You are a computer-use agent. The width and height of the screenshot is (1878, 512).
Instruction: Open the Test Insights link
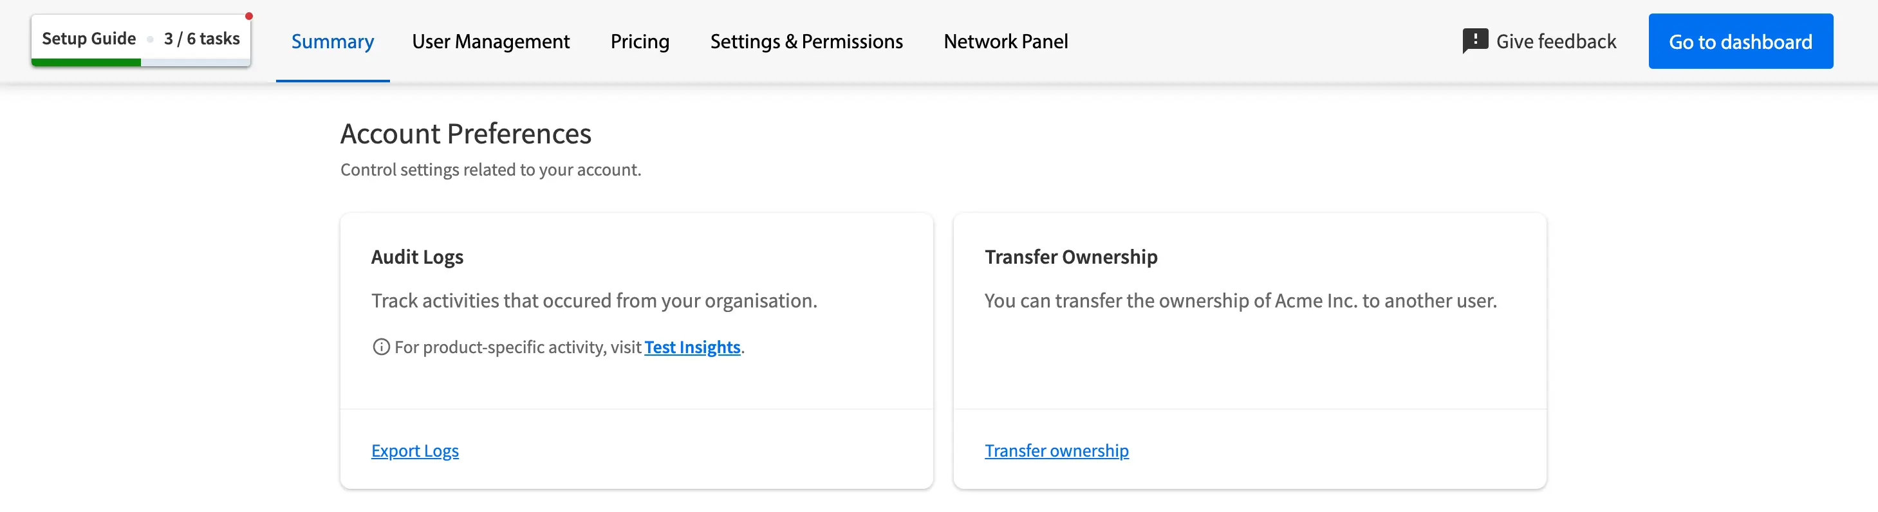692,347
